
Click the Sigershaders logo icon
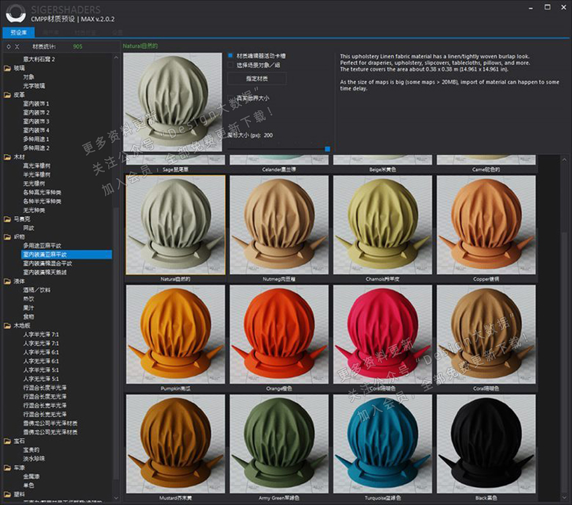[x=15, y=13]
